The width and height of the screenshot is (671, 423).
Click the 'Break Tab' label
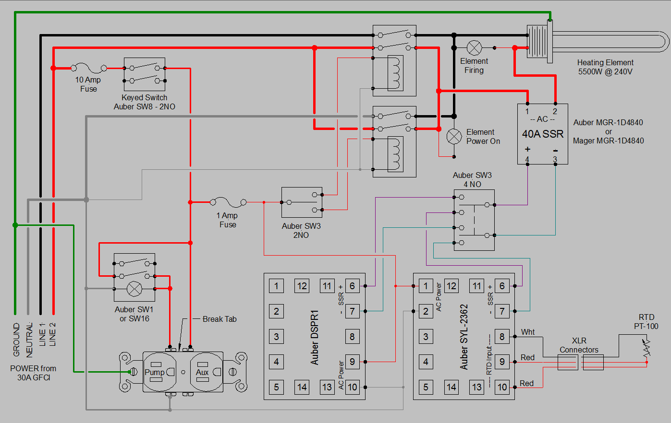coord(220,319)
